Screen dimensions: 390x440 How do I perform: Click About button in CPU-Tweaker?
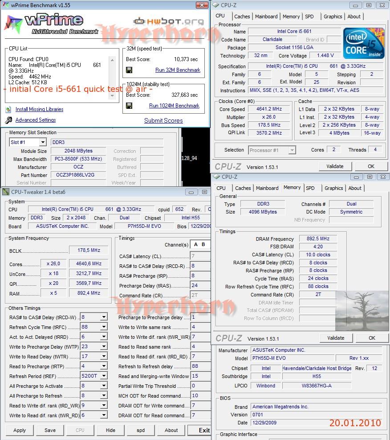(171, 430)
